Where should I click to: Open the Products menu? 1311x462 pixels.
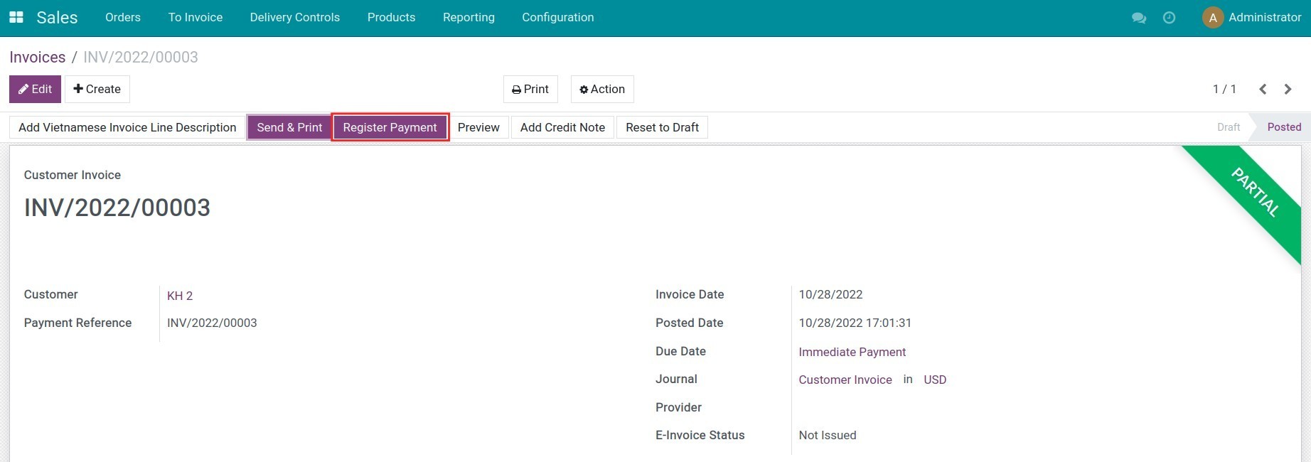[x=391, y=17]
